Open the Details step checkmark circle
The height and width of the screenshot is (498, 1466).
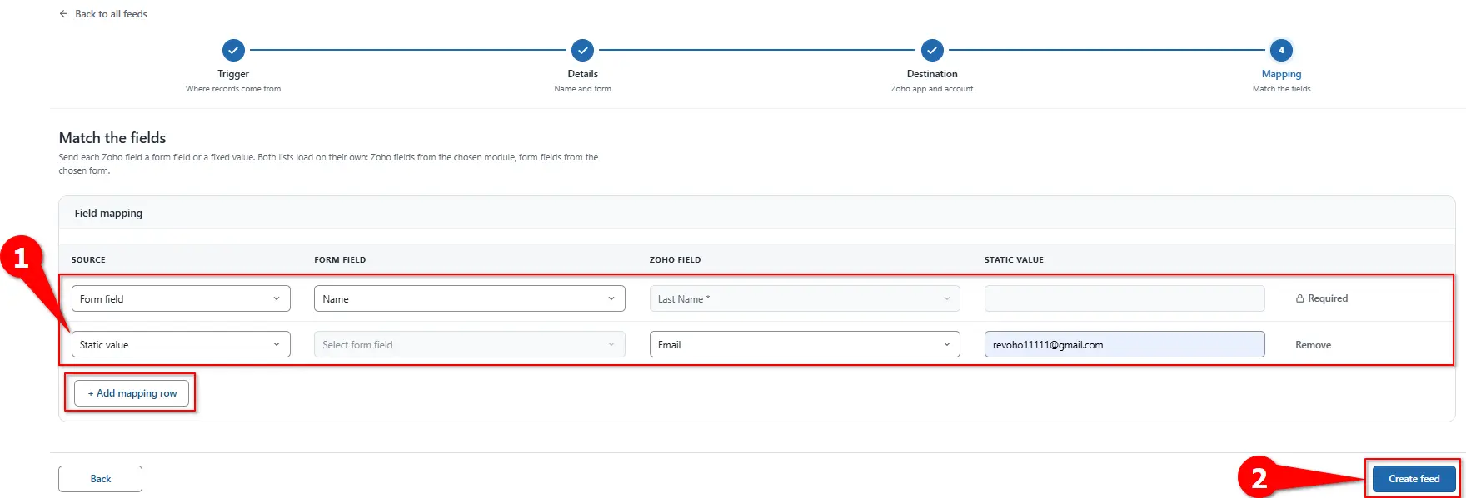582,50
